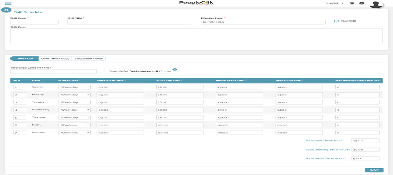
Task: Expand the English language dropdown
Action: [334, 3]
